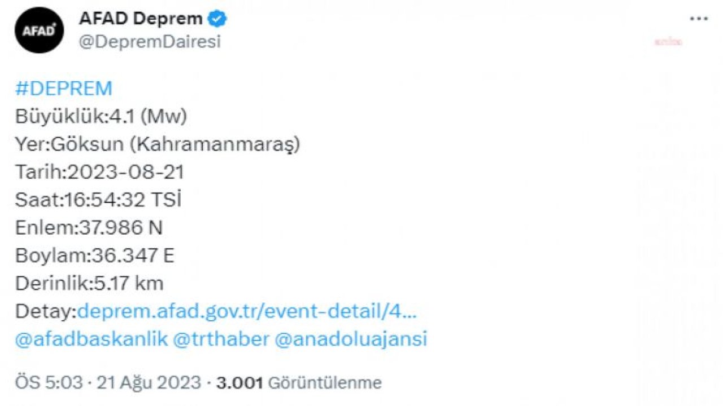The height and width of the screenshot is (406, 723).
Task: Open the @afadbaskanlik mention
Action: coord(92,339)
